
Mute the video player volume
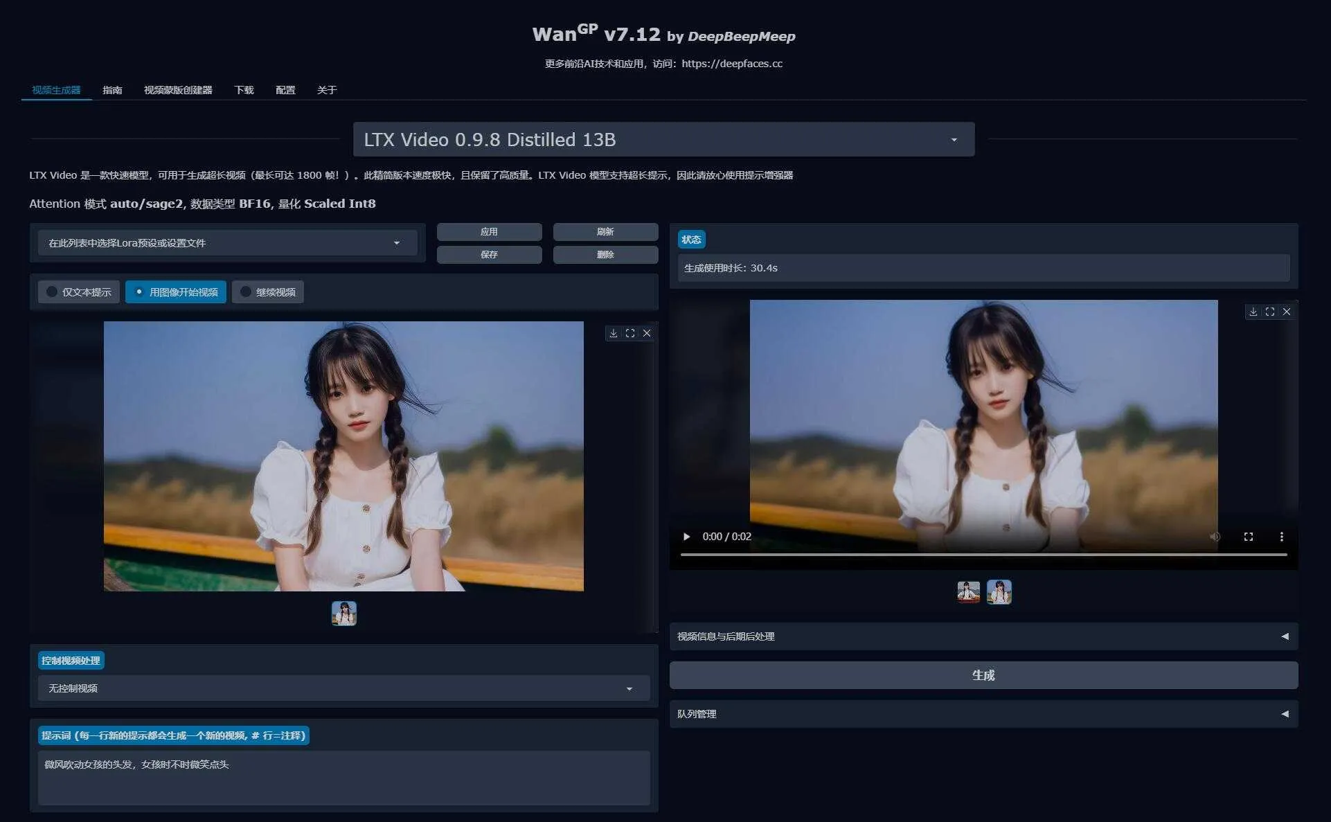pos(1215,537)
